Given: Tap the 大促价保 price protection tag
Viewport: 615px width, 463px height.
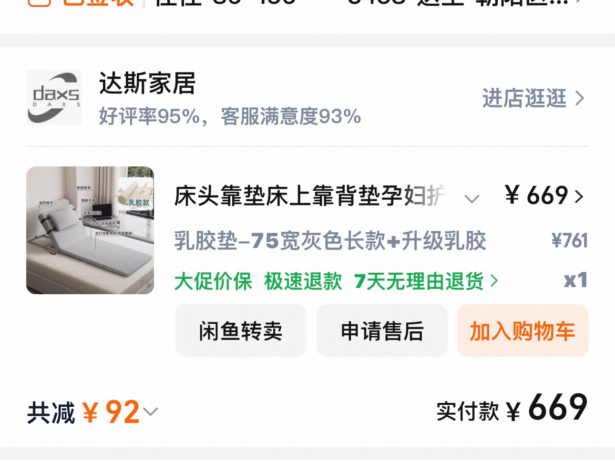Looking at the screenshot, I should click(x=213, y=281).
